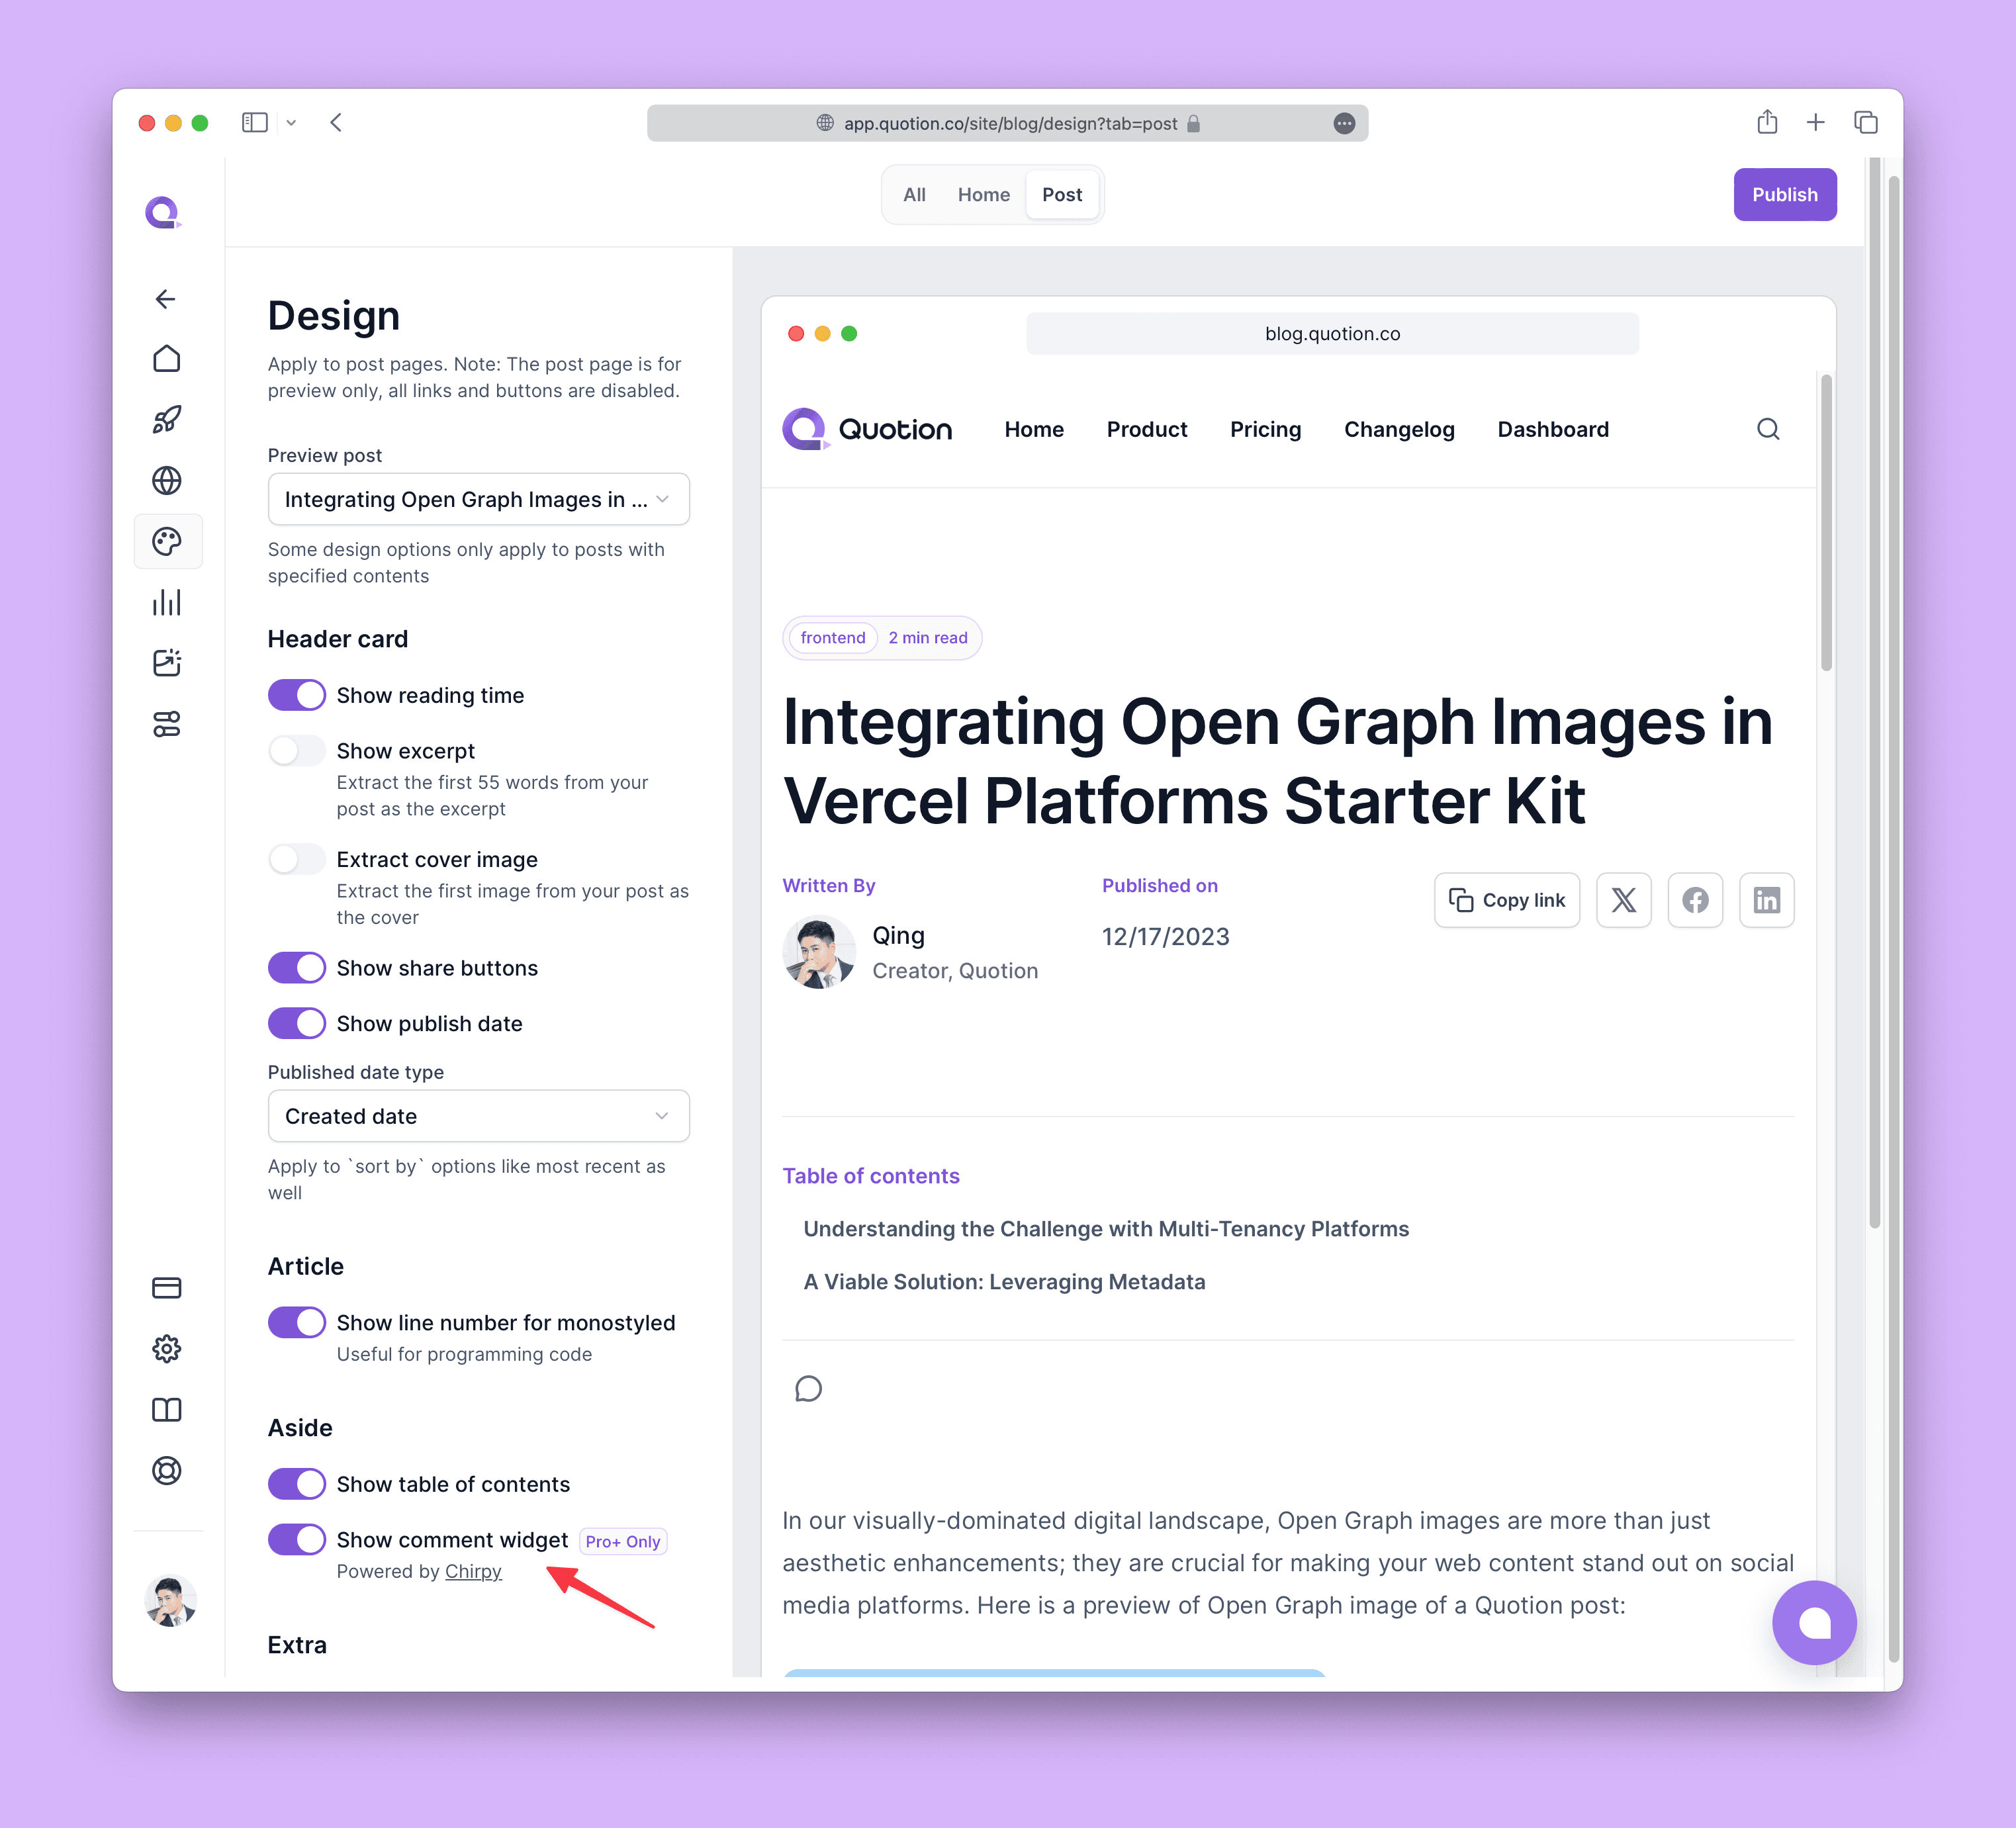
Task: Click the '2 min read' badge
Action: pos(927,638)
